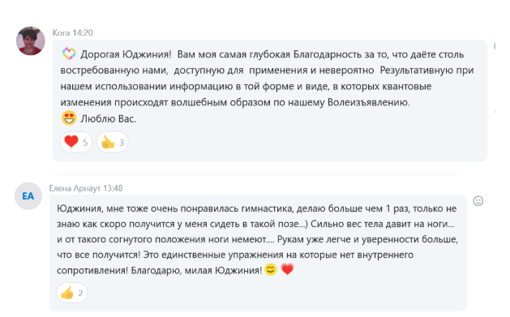Click the rainbow heart emoji before 'Дорогая Юджиния'
The width and height of the screenshot is (510, 317).
click(x=69, y=54)
